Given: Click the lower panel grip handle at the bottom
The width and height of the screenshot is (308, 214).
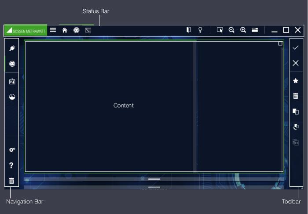Looking at the screenshot, I should 154,187.
